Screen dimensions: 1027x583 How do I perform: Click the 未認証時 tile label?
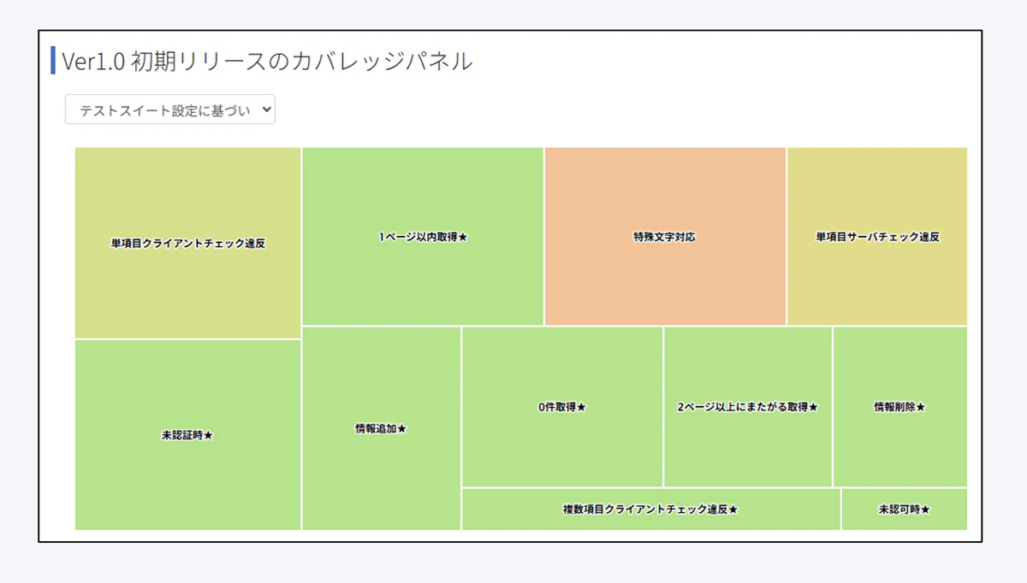[x=182, y=435]
